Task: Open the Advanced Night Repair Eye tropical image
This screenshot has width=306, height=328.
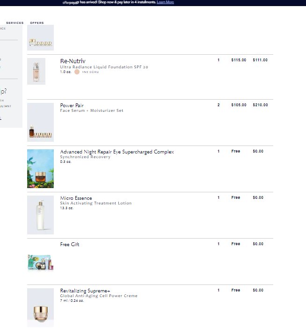Action: (x=40, y=168)
